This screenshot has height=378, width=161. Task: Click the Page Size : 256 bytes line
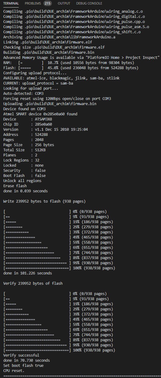[x=29, y=145]
